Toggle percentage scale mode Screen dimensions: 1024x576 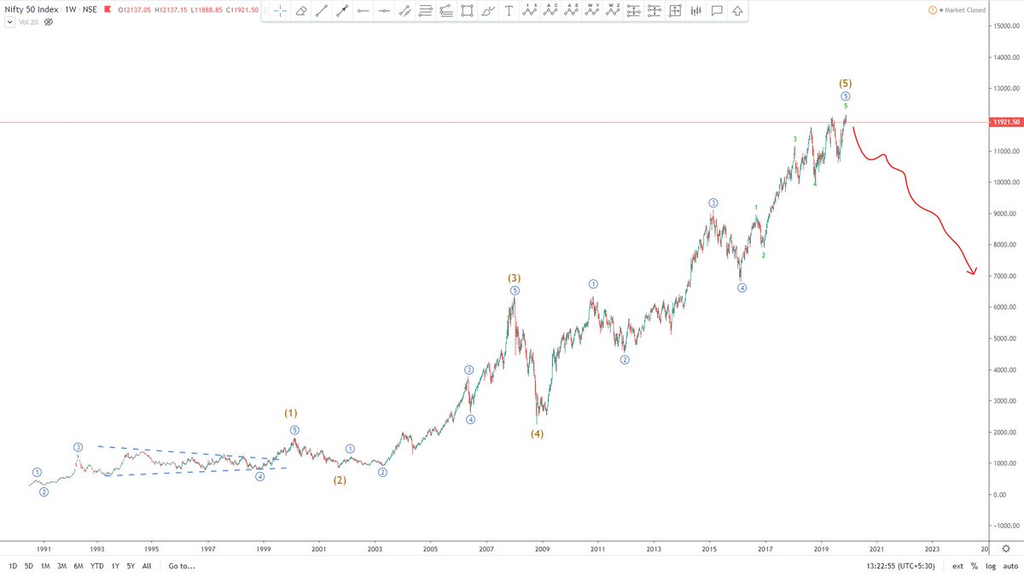(974, 566)
